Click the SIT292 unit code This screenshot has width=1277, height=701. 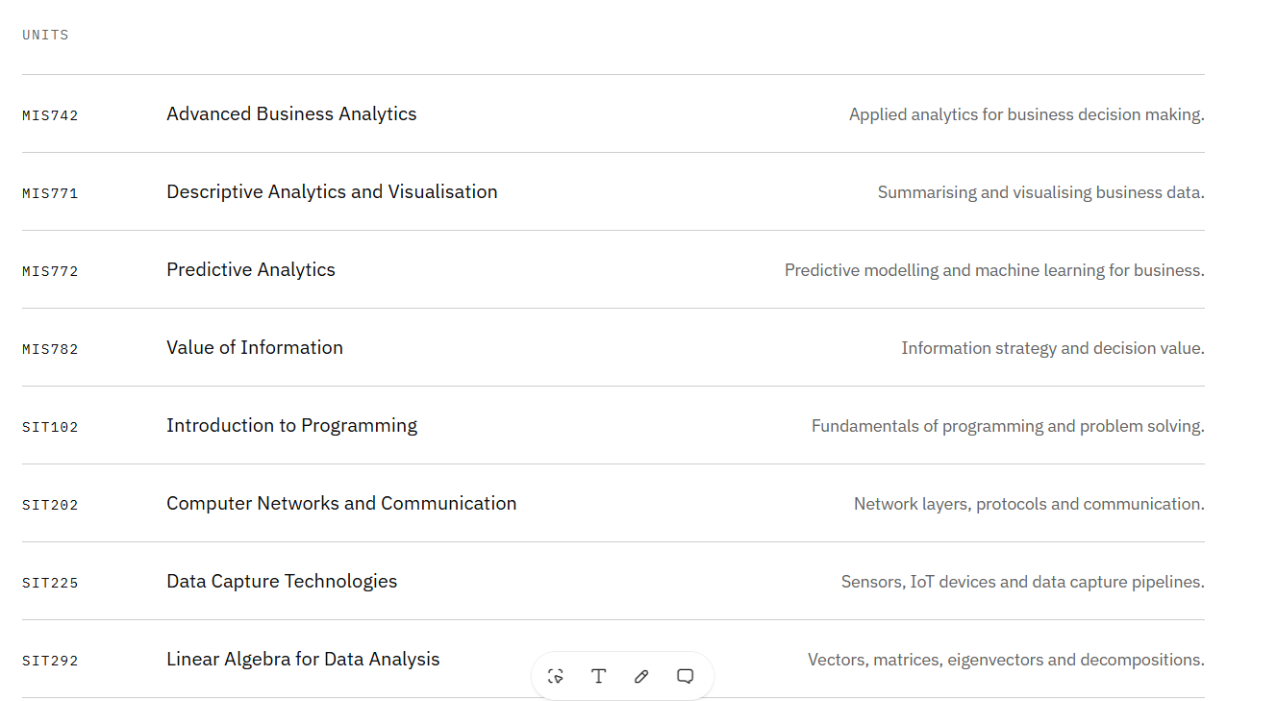(x=50, y=661)
